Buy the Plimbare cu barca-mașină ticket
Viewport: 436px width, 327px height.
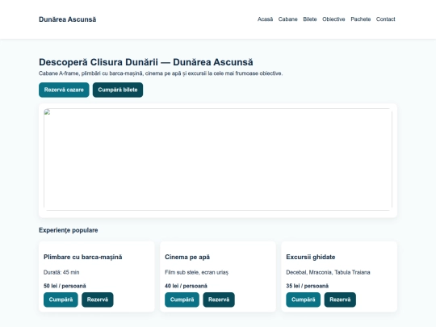[x=61, y=300]
